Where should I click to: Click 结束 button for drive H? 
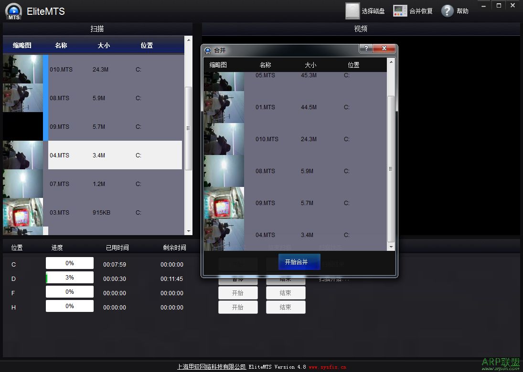(286, 307)
